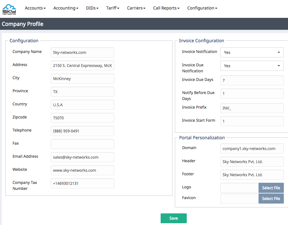Open the Tariff menu
Viewport: 288px width, 225px height.
(113, 8)
